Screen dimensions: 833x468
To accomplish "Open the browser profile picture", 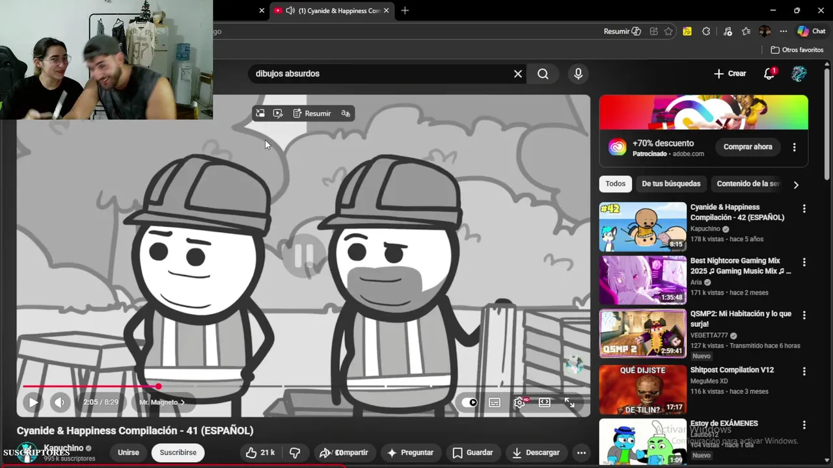I will pyautogui.click(x=765, y=31).
